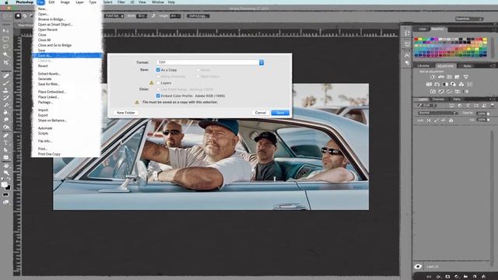Add an Exposure adjustment
This screenshot has width=498, height=280.
(457, 77)
